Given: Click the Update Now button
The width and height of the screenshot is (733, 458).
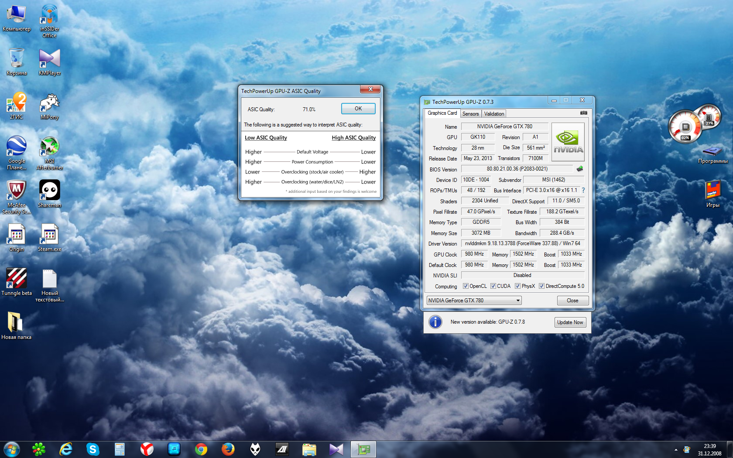Looking at the screenshot, I should tap(570, 322).
